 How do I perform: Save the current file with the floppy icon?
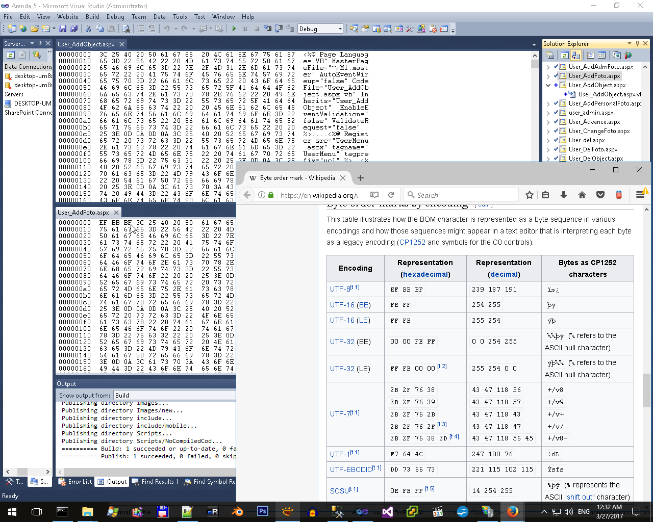point(63,29)
